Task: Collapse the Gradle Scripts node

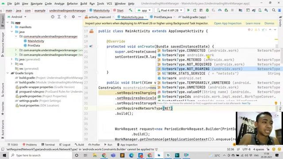Action: coord(8,73)
